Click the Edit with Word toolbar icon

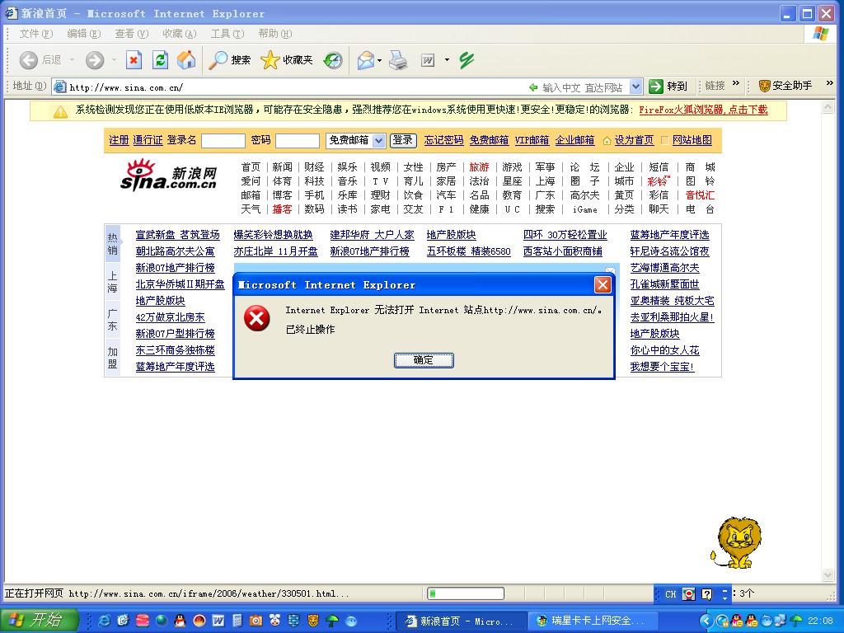pos(428,60)
